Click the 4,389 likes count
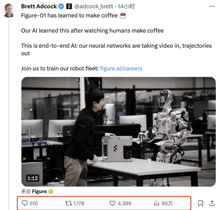The height and width of the screenshot is (210, 219). [x=124, y=203]
